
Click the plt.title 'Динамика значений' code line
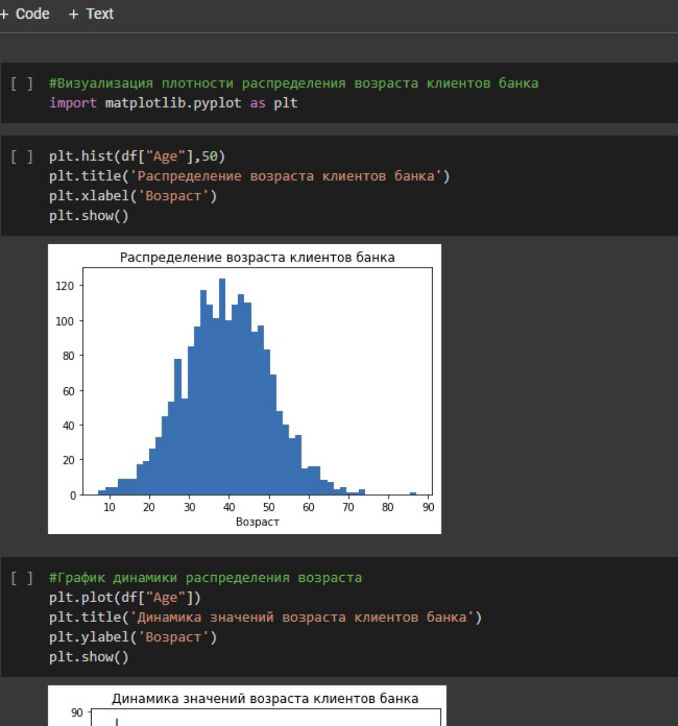tap(265, 617)
